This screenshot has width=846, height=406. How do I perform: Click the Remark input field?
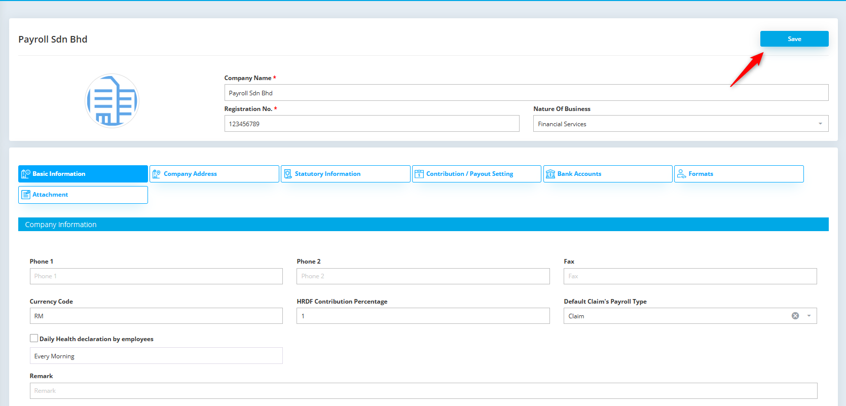(424, 391)
